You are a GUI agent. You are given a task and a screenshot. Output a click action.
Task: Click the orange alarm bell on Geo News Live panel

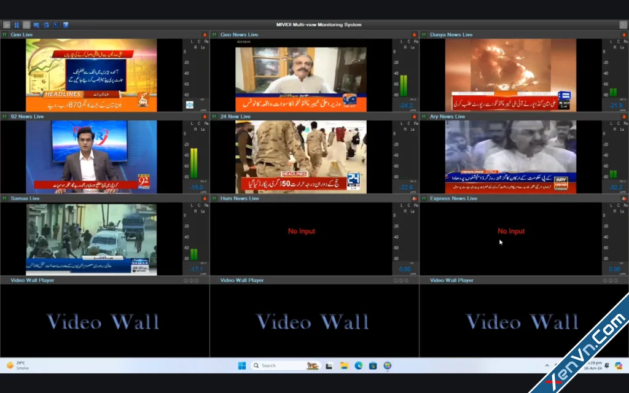[415, 35]
